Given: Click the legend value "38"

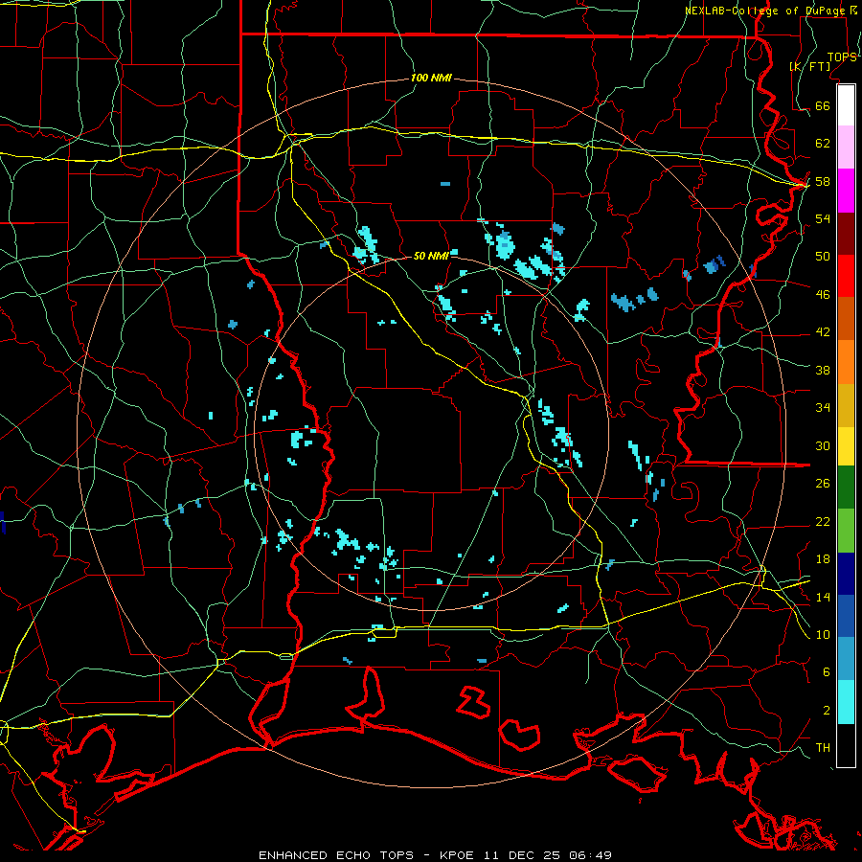Looking at the screenshot, I should coord(823,370).
